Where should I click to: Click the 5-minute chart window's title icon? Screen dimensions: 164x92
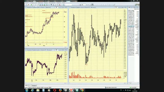pos(26,50)
